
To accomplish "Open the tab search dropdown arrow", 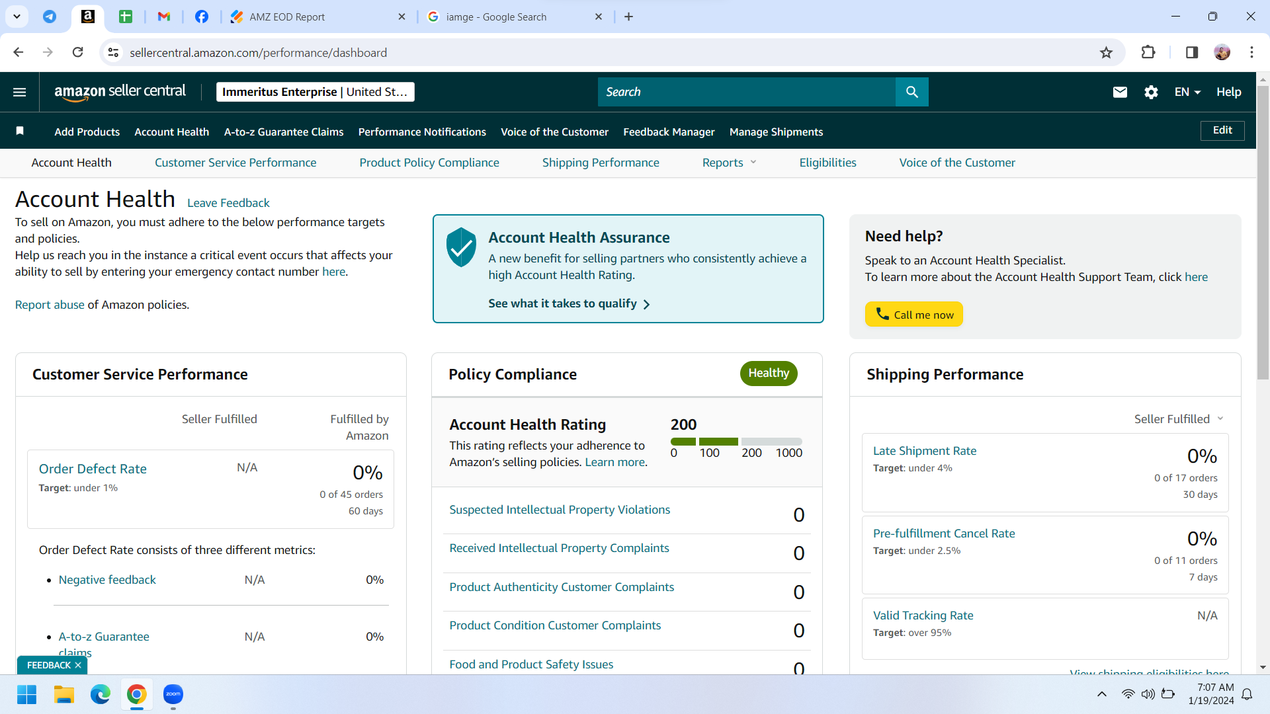I will (17, 17).
